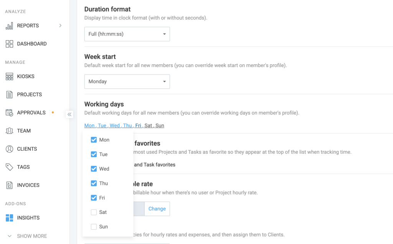The height and width of the screenshot is (244, 393).
Task: Open Kiosks using its sidebar icon
Action: 10,76
